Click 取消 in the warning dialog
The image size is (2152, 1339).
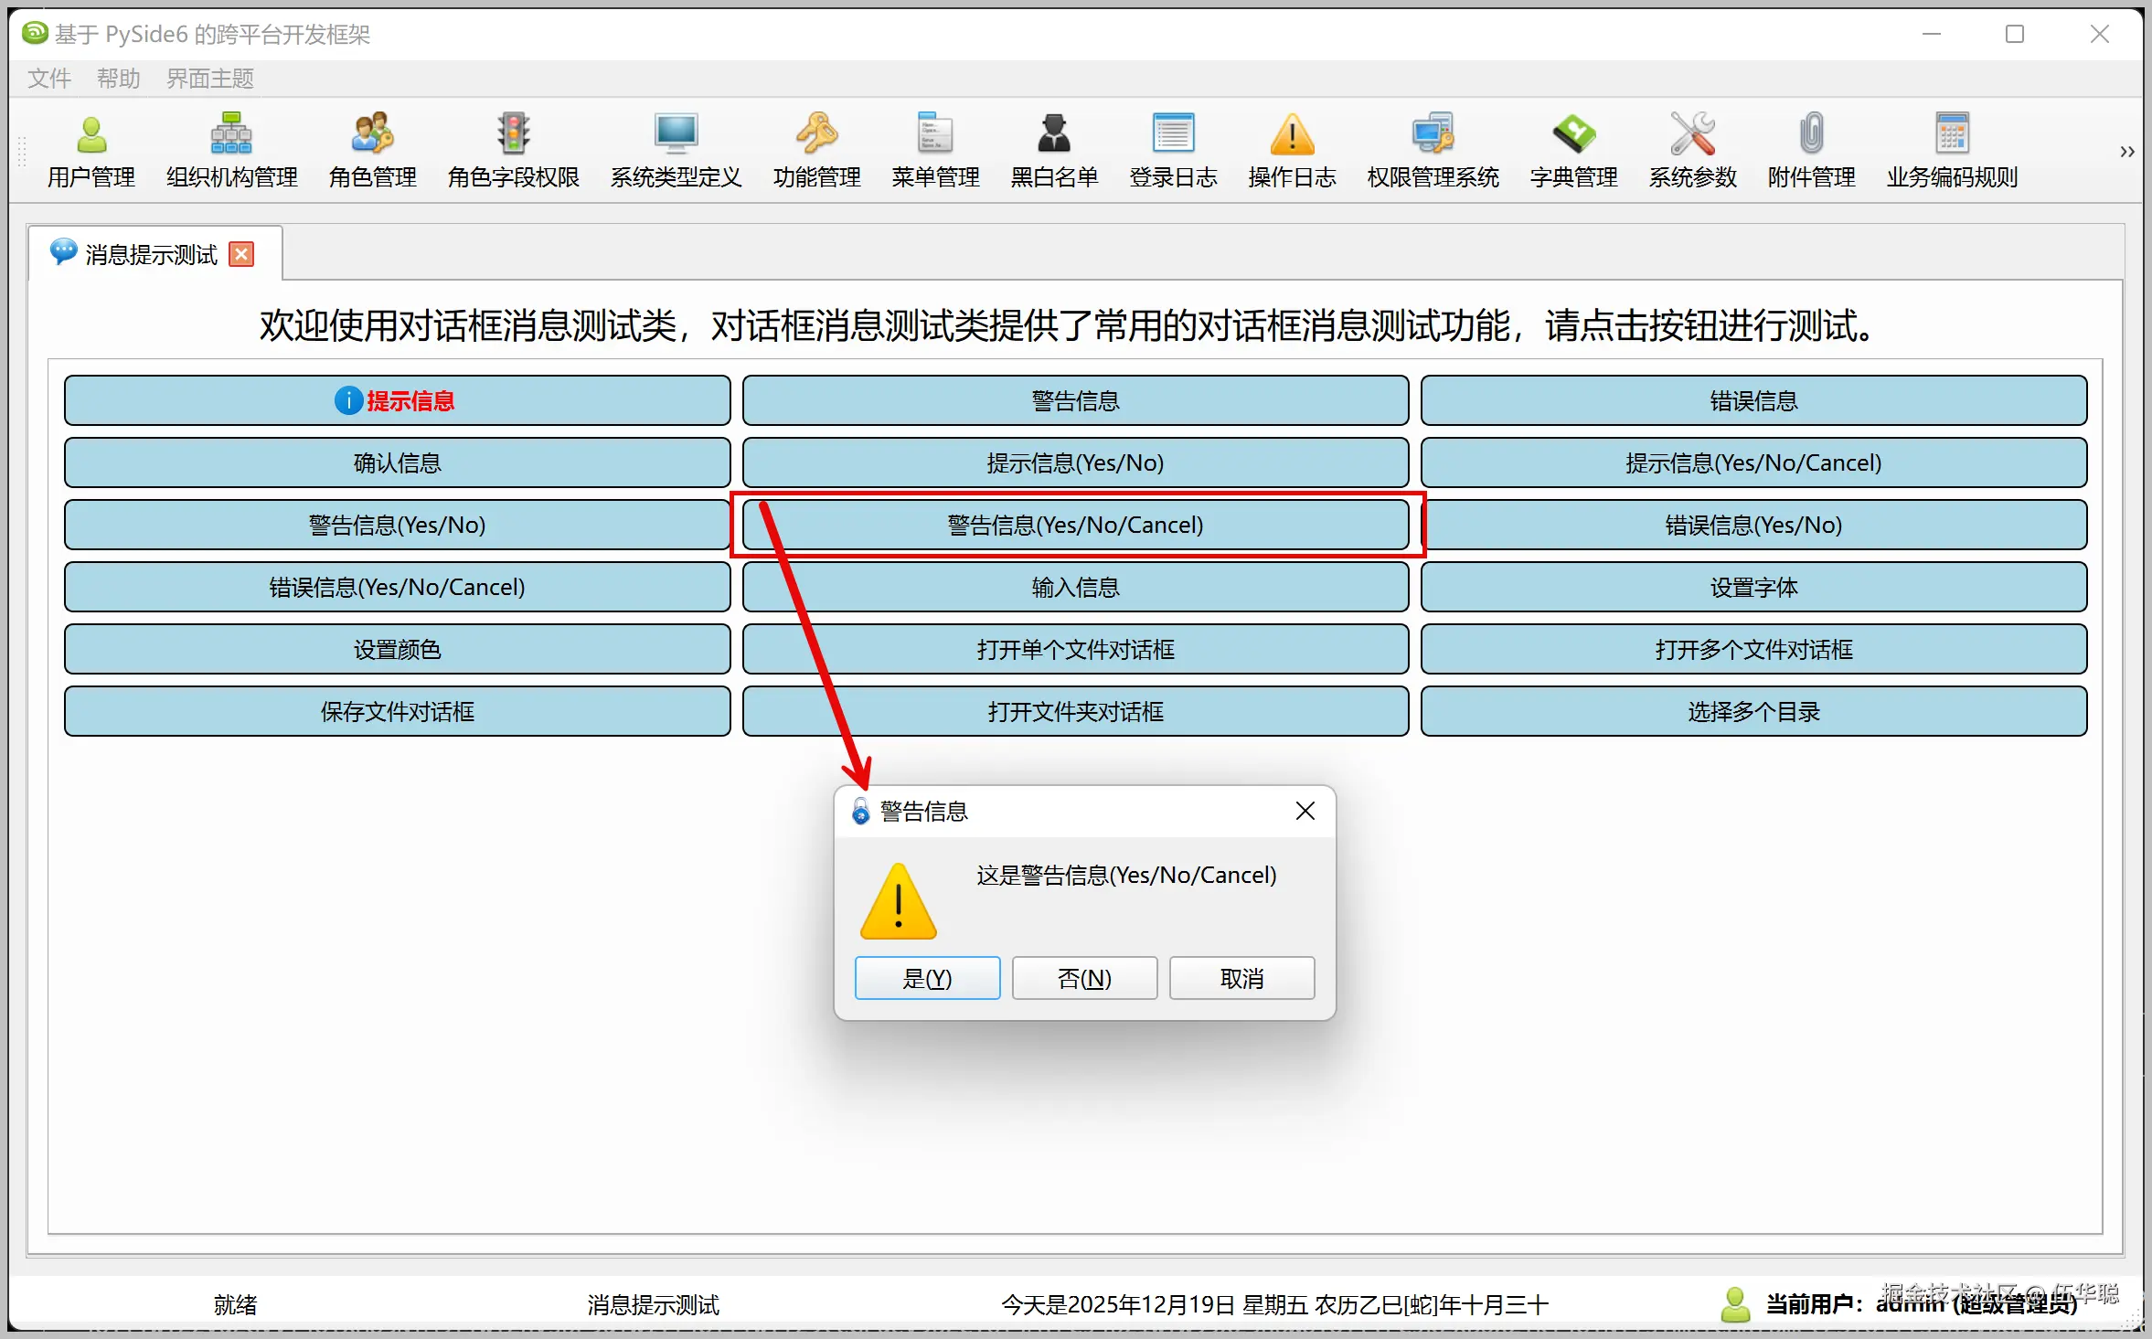[1241, 978]
